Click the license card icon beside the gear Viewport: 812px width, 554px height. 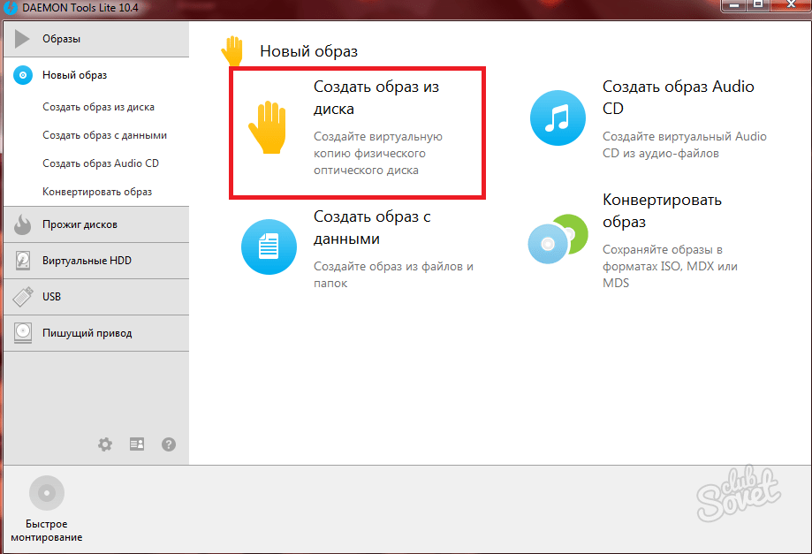[137, 444]
